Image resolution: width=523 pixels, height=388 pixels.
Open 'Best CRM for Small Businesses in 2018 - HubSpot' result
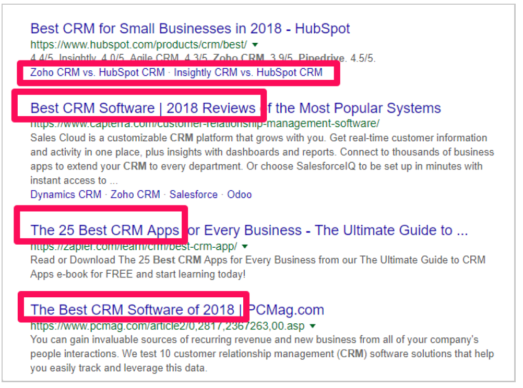[x=190, y=29]
